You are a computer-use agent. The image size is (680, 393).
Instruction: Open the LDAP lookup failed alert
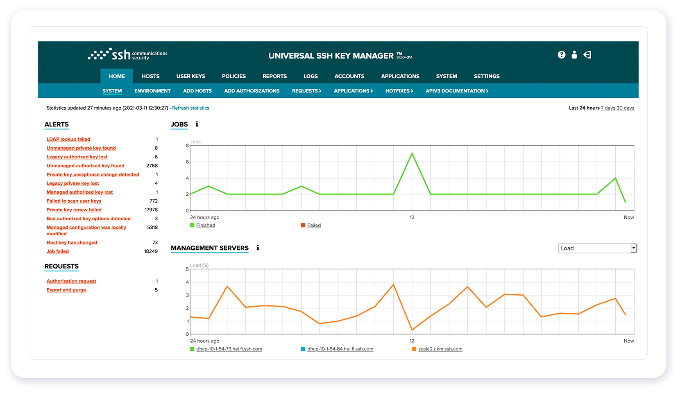click(68, 139)
